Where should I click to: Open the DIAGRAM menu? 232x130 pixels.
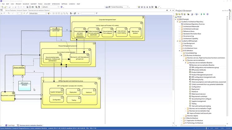pyautogui.click(x=26, y=4)
